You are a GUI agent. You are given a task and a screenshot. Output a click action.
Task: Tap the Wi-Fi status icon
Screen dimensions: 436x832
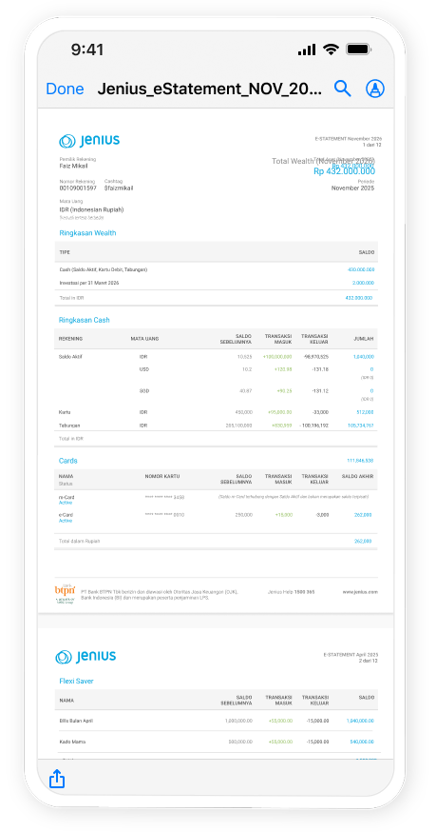[332, 50]
